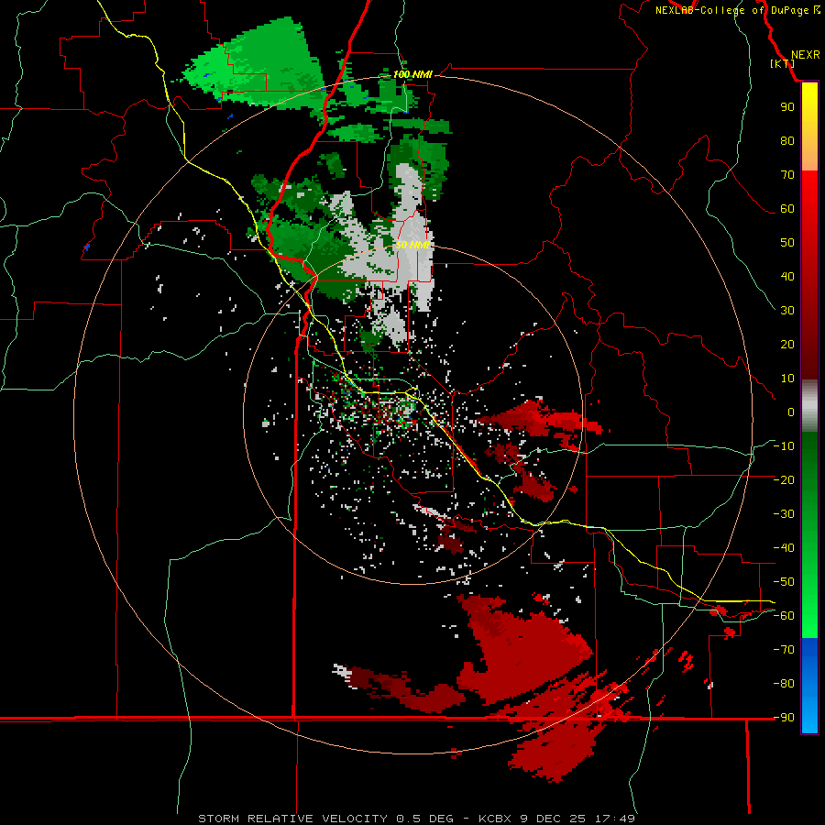Click the "-30" scale value on legend
The image size is (825, 825).
(x=784, y=514)
